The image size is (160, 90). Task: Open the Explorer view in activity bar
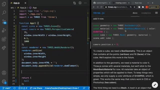click(4, 4)
